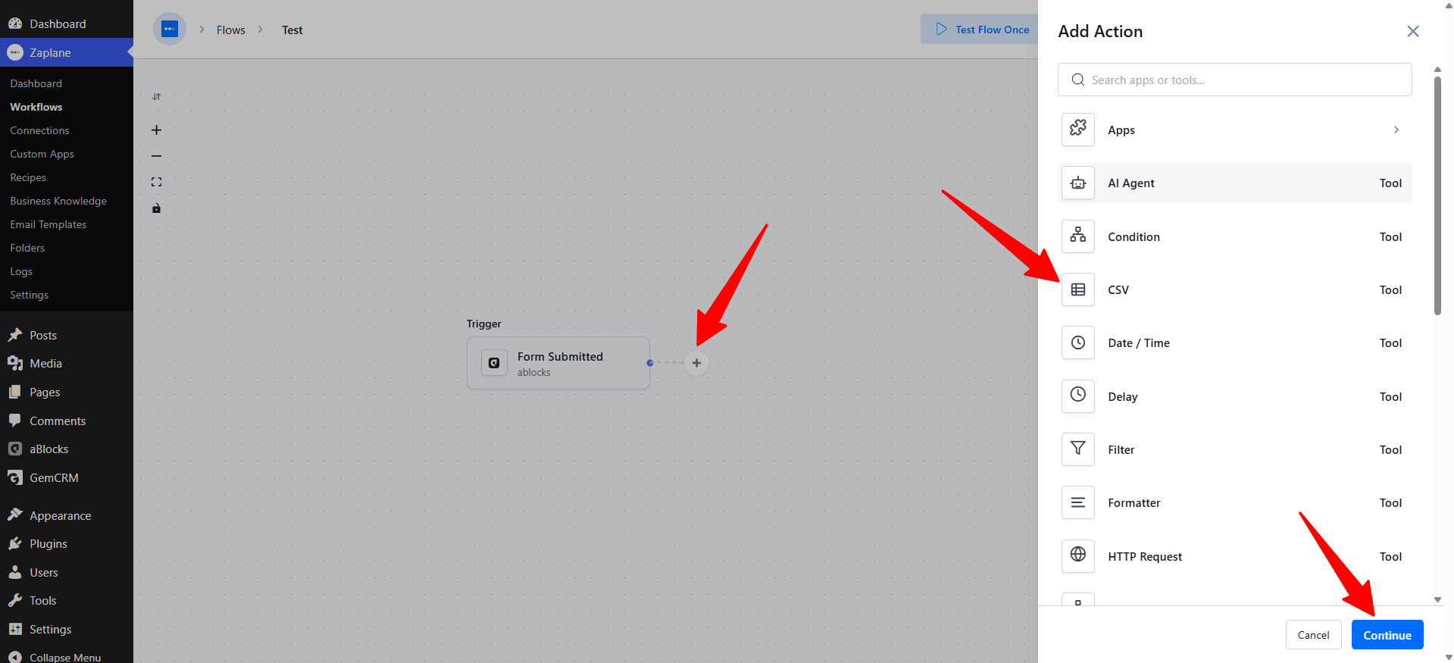Open the GemCRM admin menu
1454x663 pixels.
(54, 478)
